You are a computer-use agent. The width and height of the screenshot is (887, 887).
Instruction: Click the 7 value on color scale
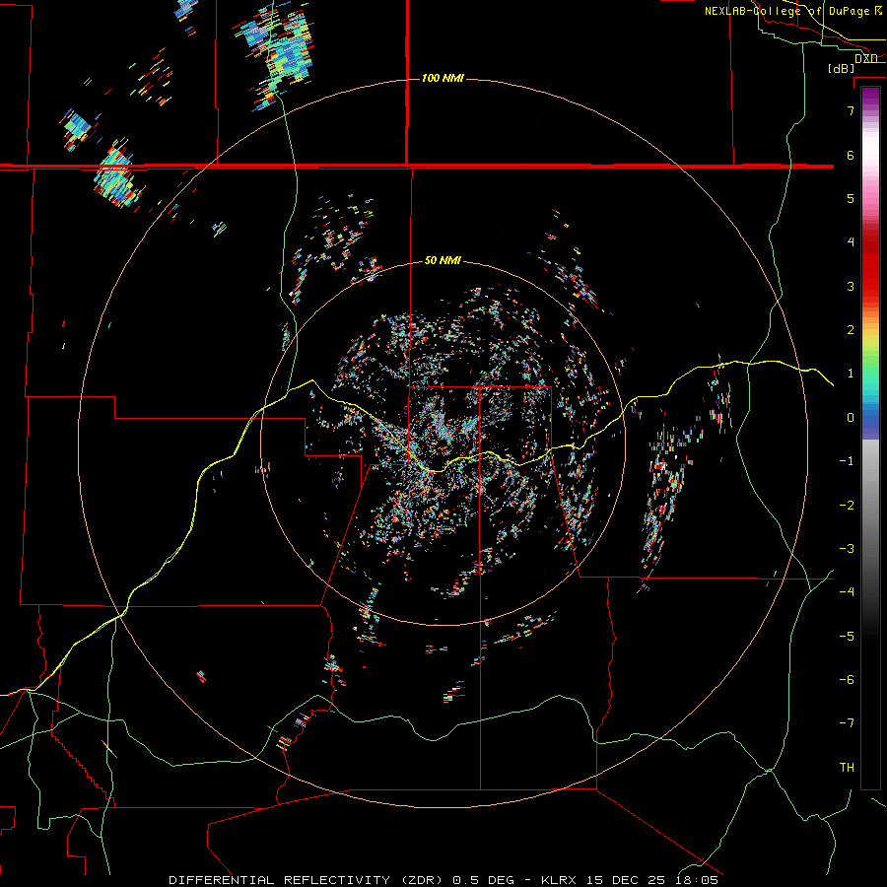point(851,110)
